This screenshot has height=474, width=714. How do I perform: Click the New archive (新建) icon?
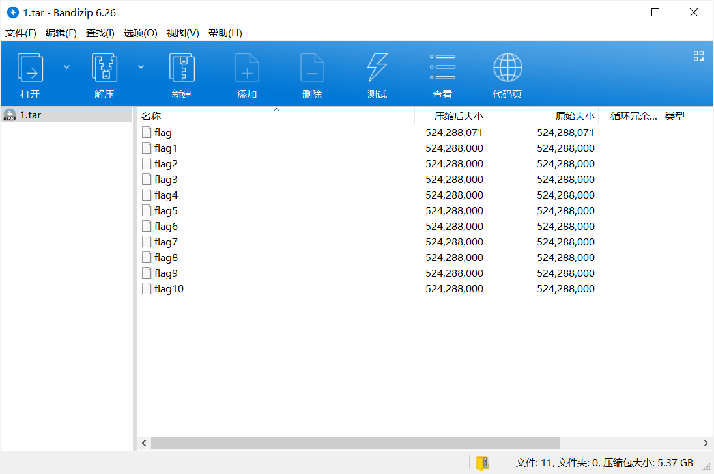(182, 68)
